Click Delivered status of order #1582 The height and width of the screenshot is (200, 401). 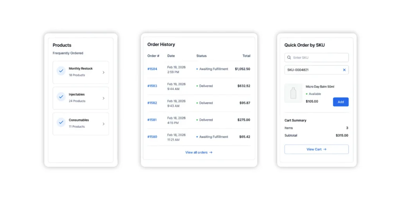click(204, 103)
